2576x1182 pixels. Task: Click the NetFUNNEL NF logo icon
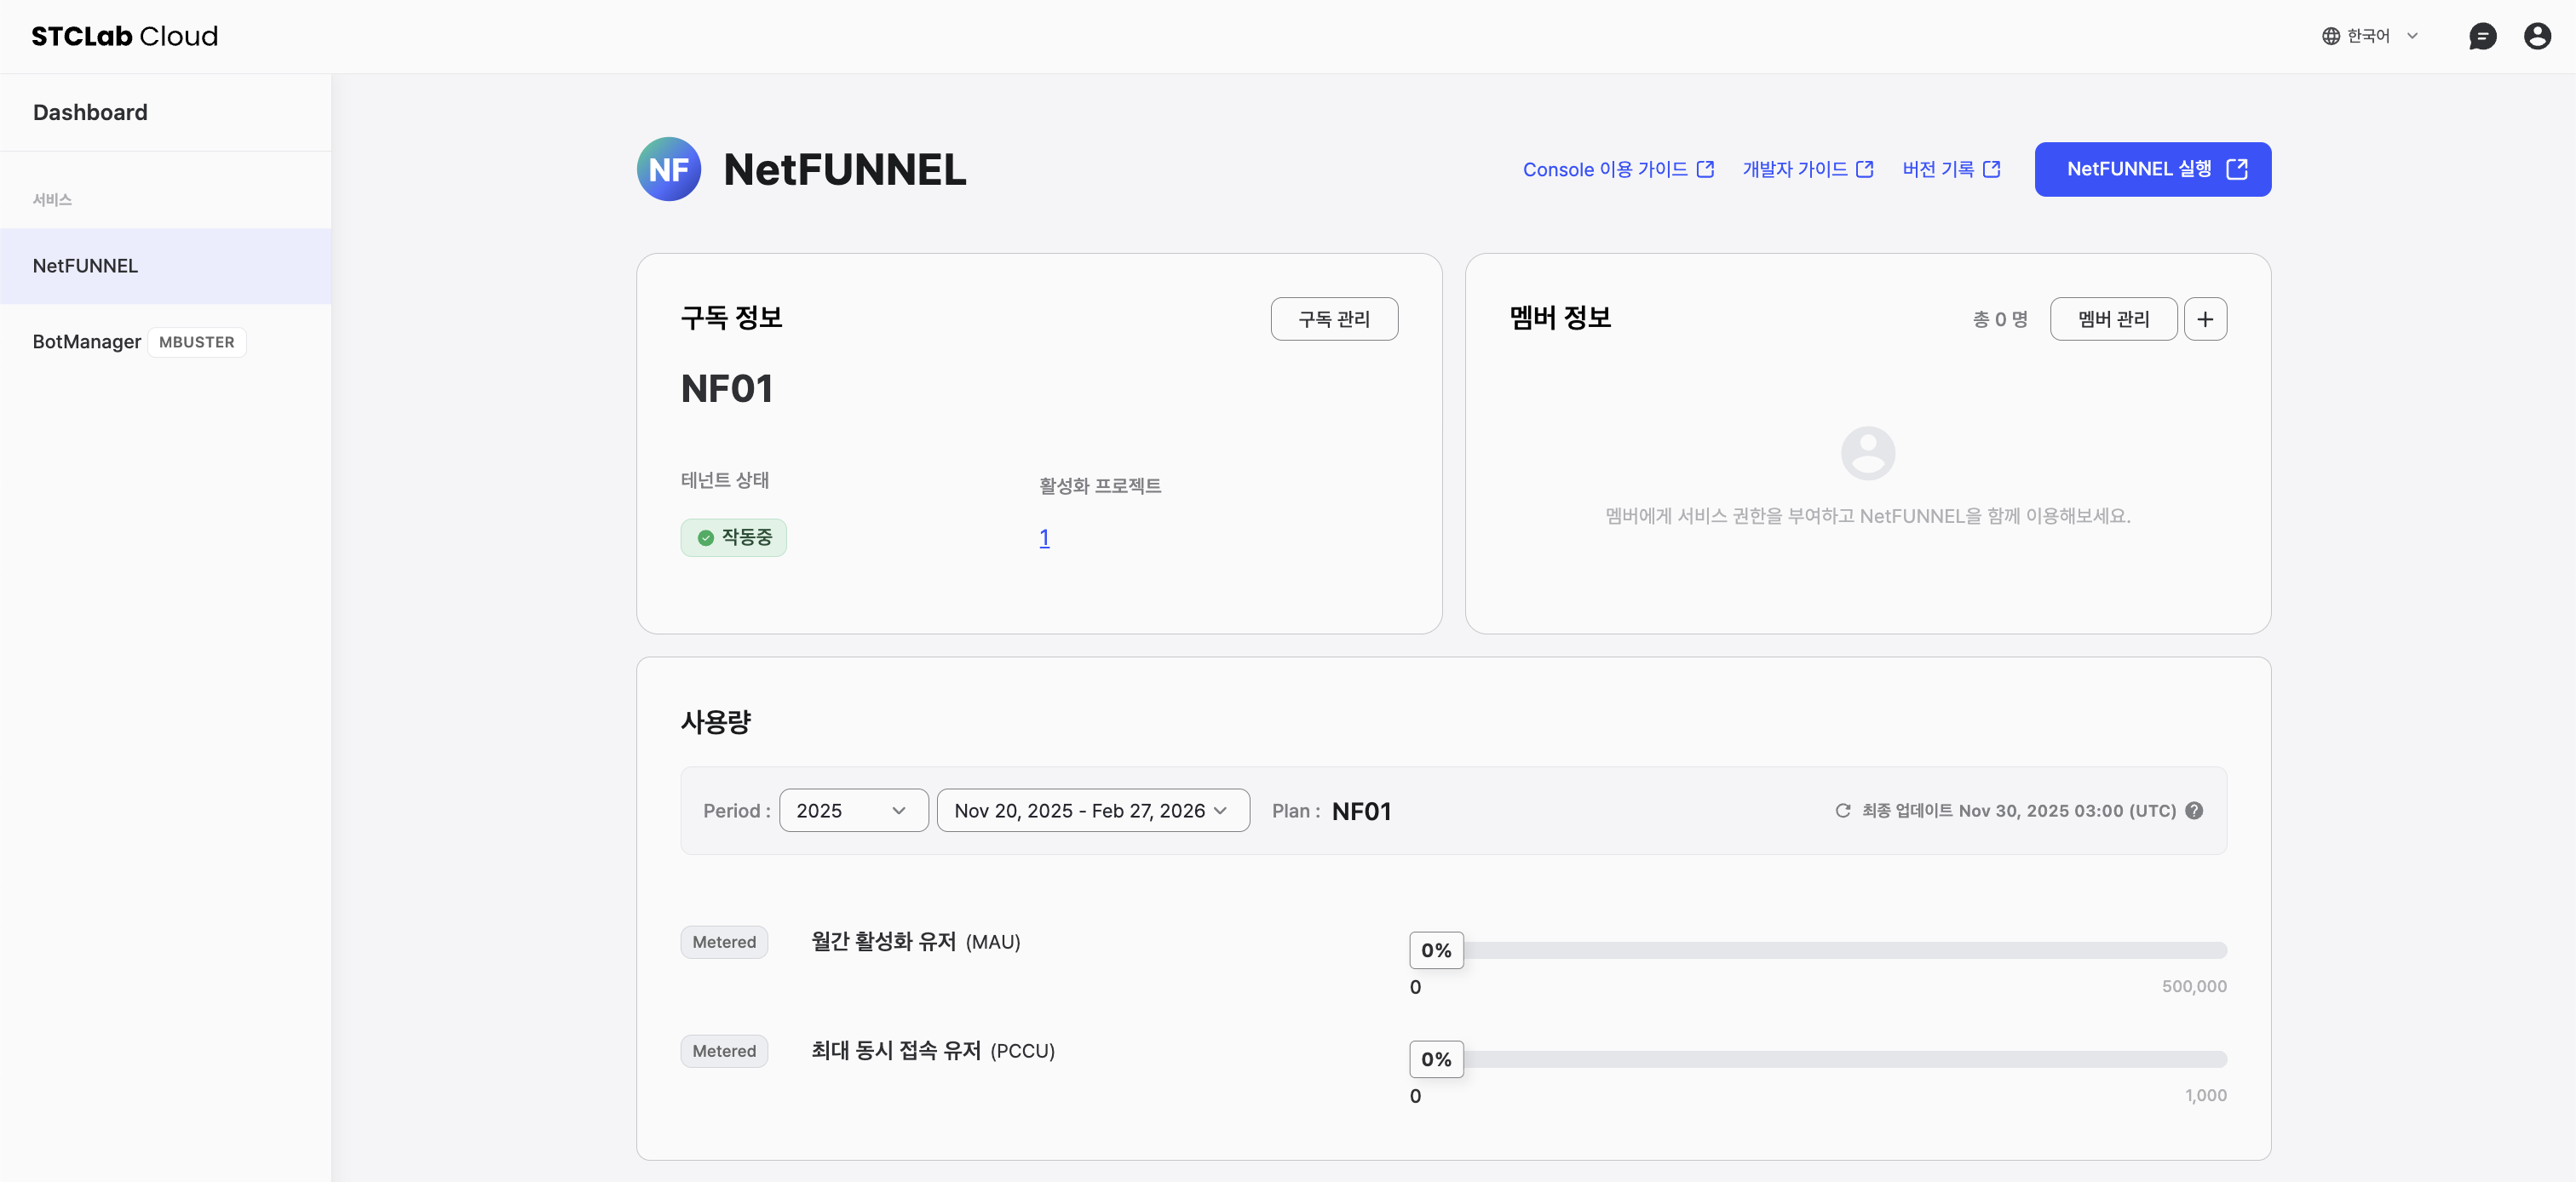[668, 168]
